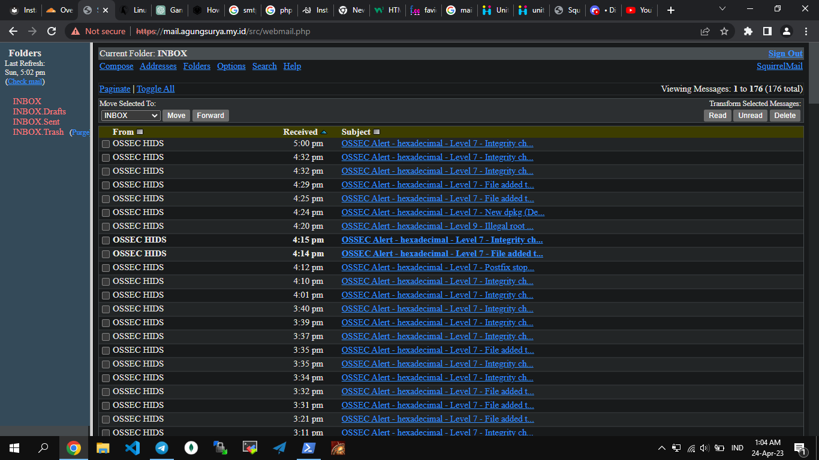Open Visual Studio Code from the taskbar
819x460 pixels.
(x=133, y=447)
